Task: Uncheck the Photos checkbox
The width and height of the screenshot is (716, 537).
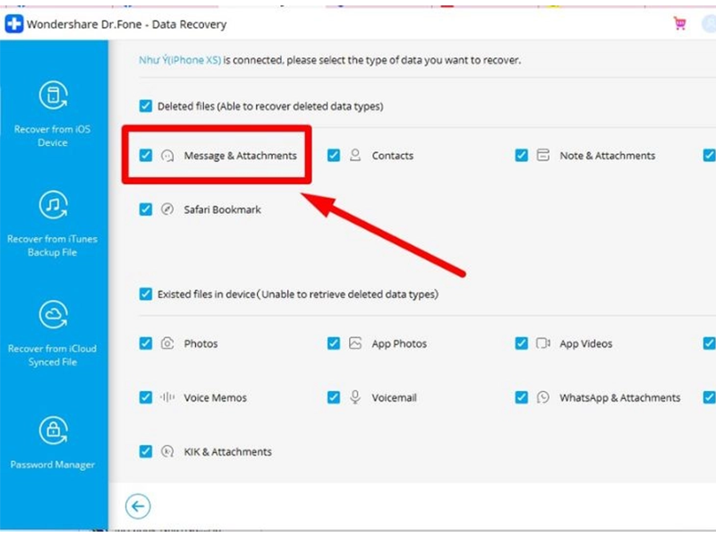Action: [146, 344]
